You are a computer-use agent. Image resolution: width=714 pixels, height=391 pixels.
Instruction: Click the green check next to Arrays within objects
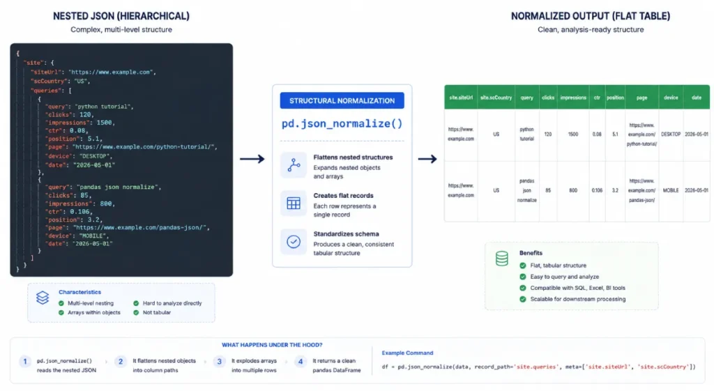point(61,313)
